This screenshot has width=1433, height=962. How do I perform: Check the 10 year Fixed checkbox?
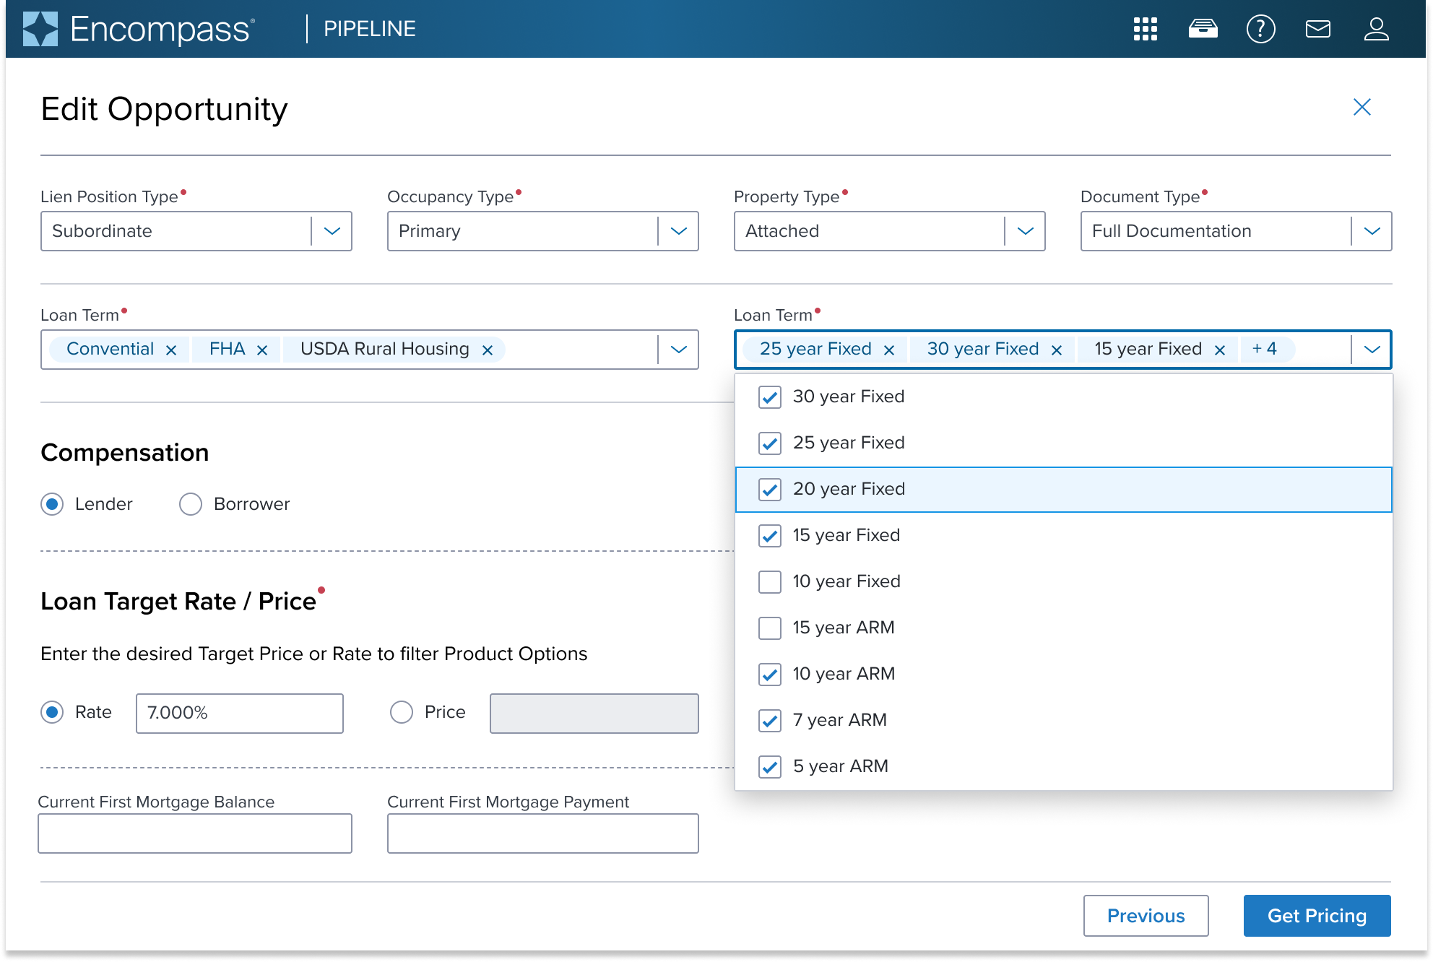pyautogui.click(x=770, y=582)
